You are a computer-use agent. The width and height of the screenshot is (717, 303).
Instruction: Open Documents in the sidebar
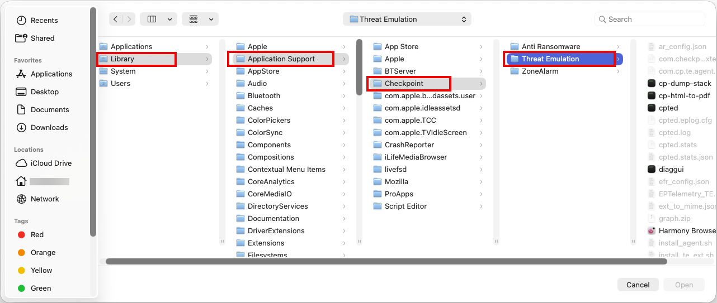coord(43,109)
